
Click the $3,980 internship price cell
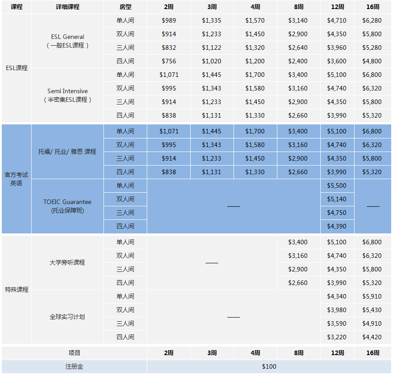tap(337, 310)
